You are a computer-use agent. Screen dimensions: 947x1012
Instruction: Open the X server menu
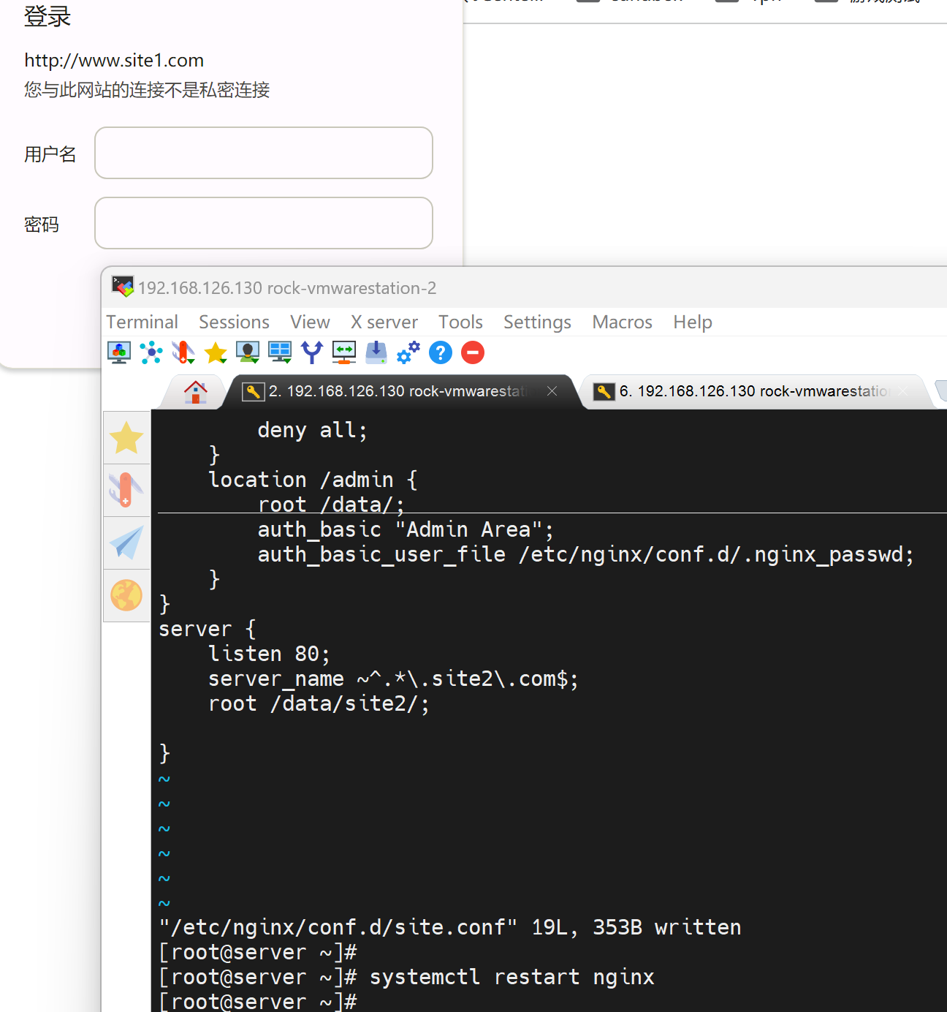point(384,322)
